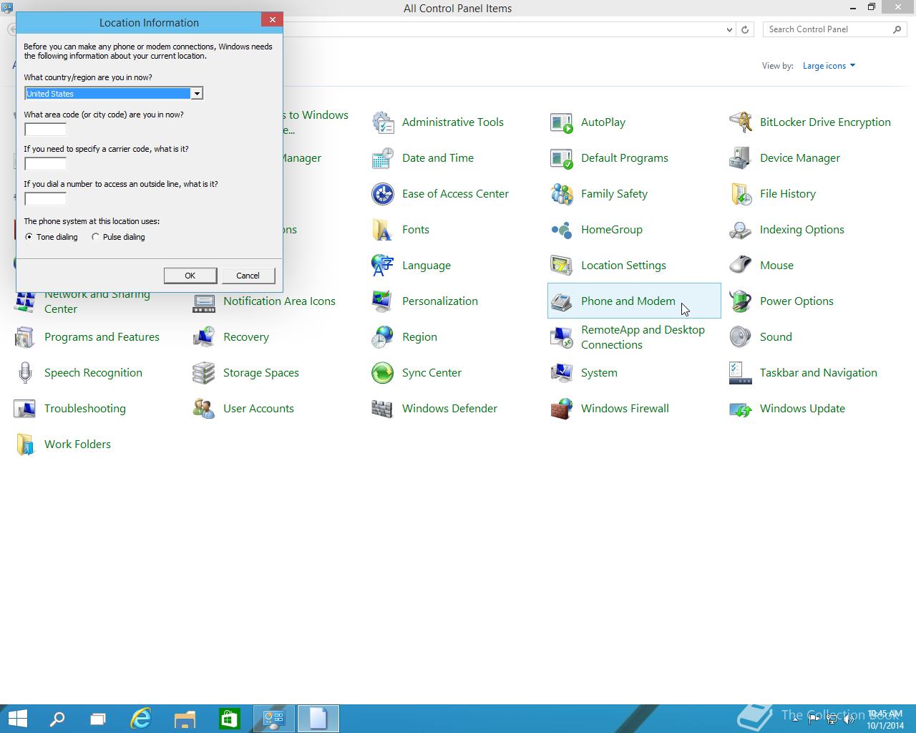This screenshot has height=733, width=916.
Task: Open the Work Folders link
Action: [77, 445]
